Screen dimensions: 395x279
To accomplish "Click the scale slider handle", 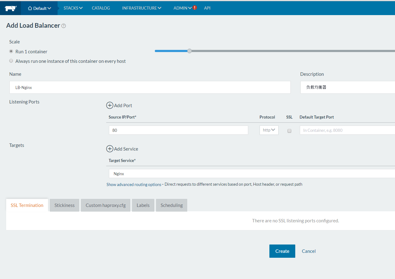I will [x=190, y=51].
